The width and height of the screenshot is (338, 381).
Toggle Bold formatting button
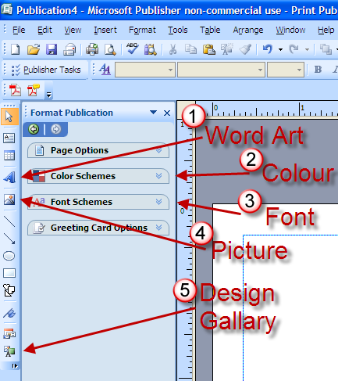tap(318, 70)
